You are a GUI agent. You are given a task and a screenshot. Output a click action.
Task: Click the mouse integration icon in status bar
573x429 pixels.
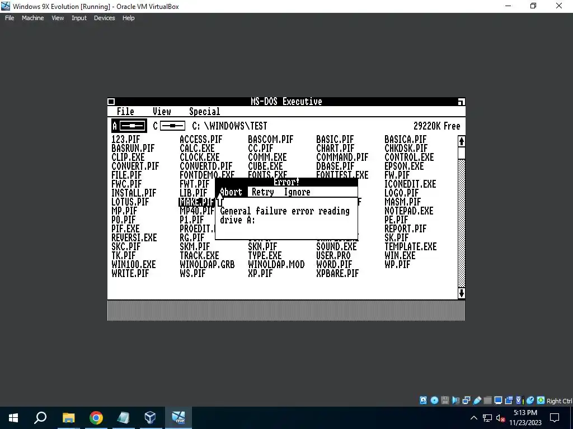(x=530, y=400)
